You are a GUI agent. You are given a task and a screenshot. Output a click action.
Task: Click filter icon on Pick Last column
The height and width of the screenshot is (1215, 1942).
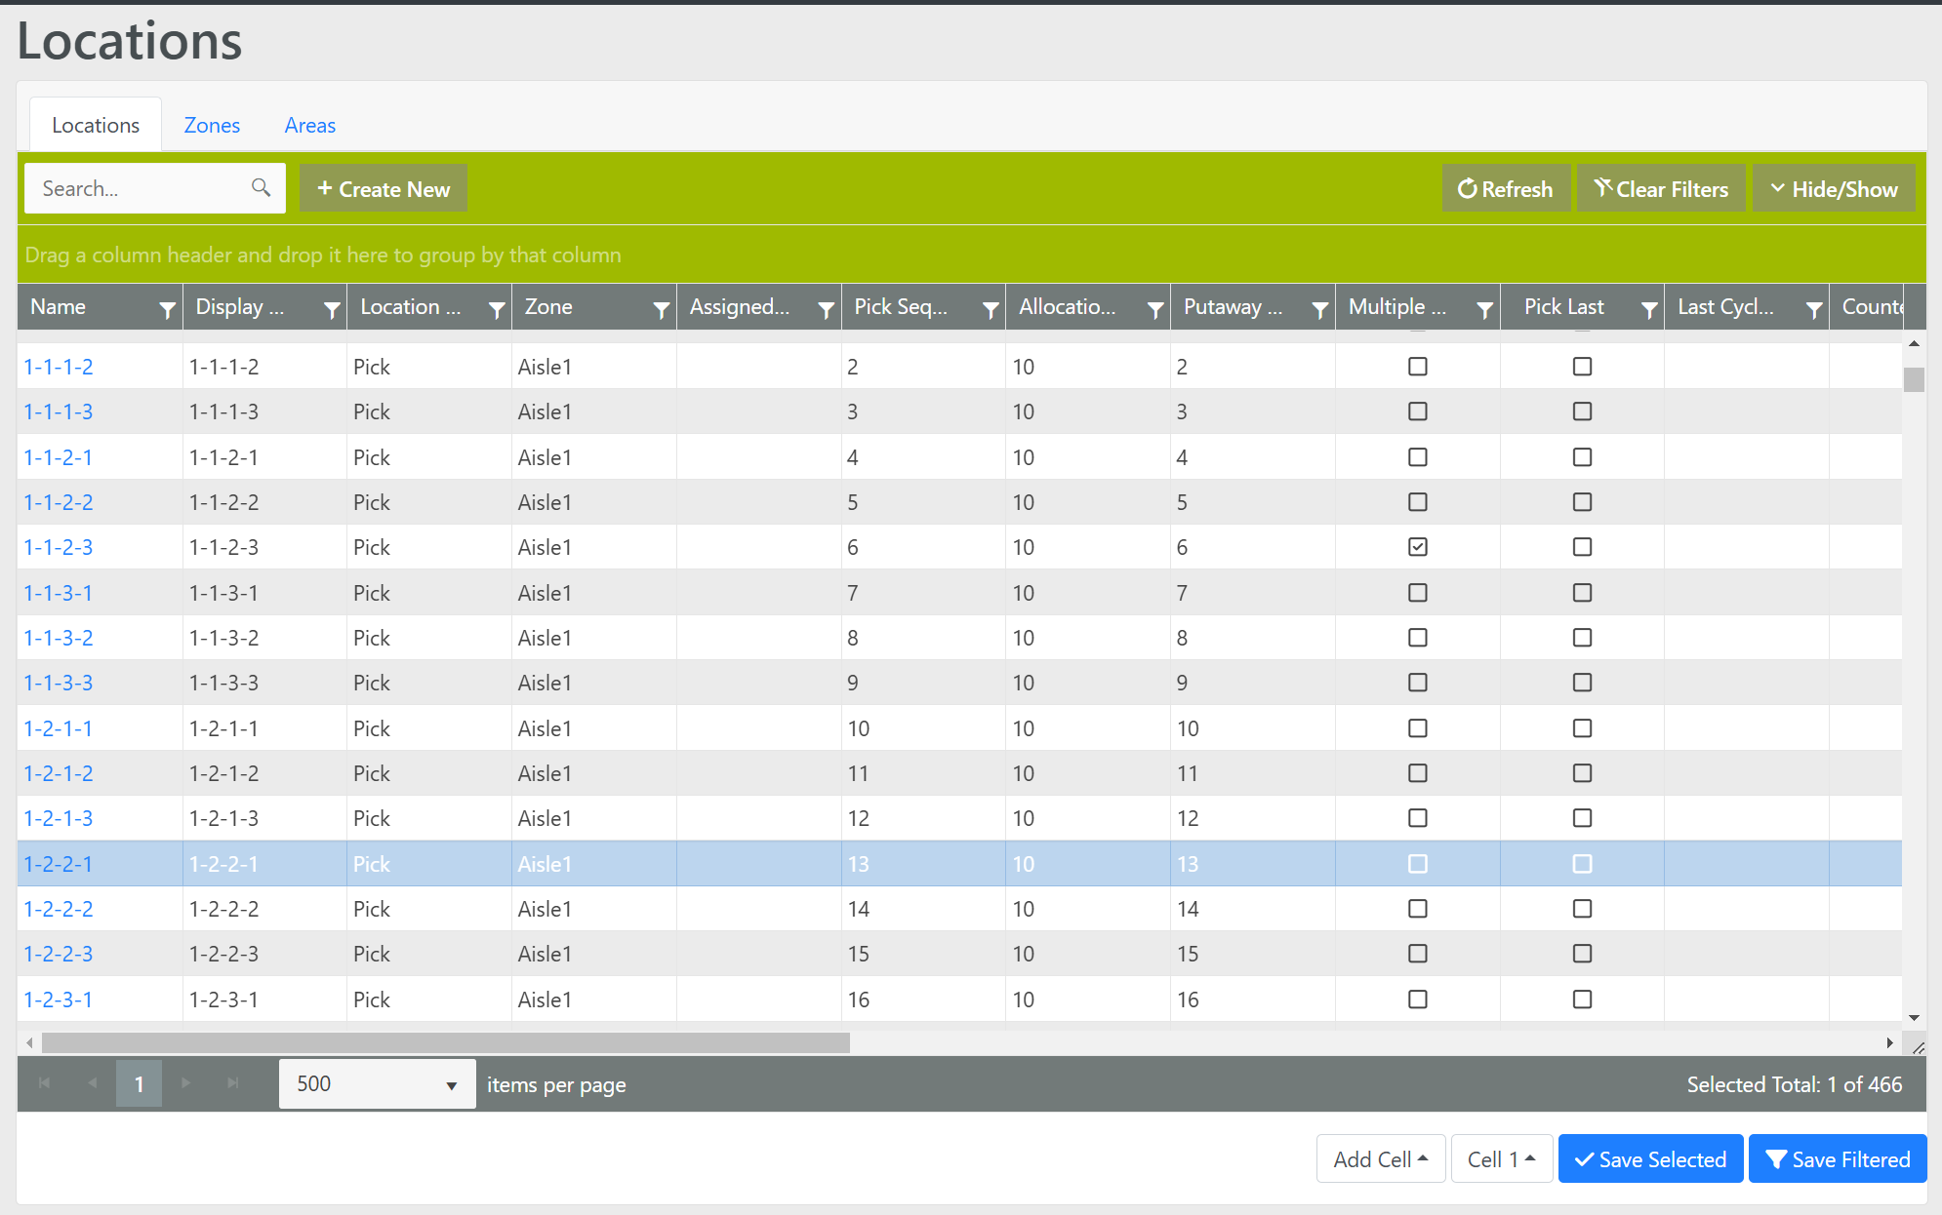click(1649, 309)
